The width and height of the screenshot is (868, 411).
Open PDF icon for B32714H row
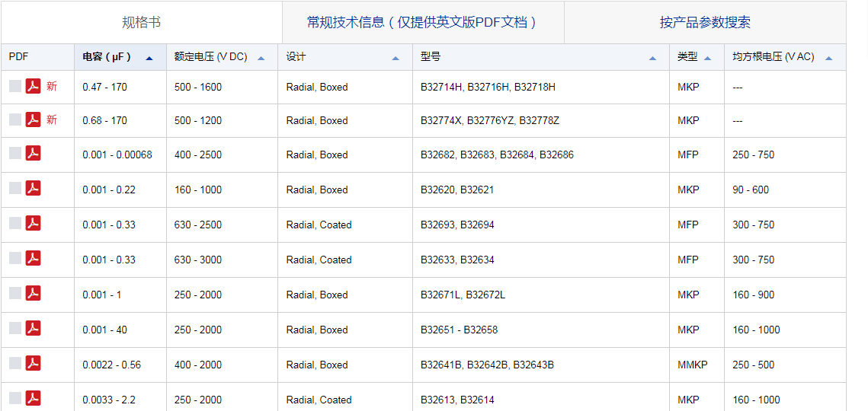click(33, 87)
